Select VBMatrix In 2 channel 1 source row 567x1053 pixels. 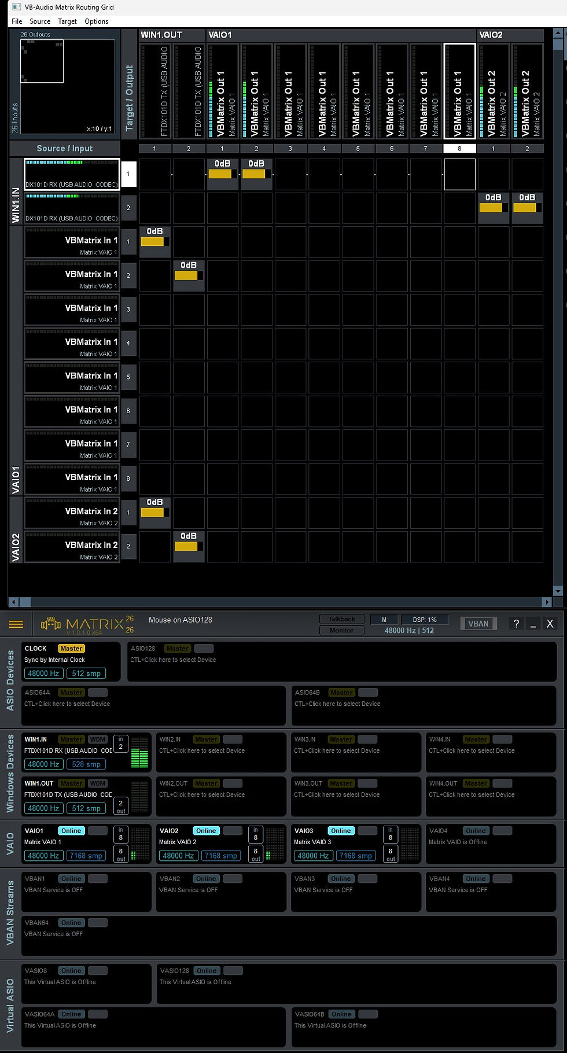[x=72, y=513]
